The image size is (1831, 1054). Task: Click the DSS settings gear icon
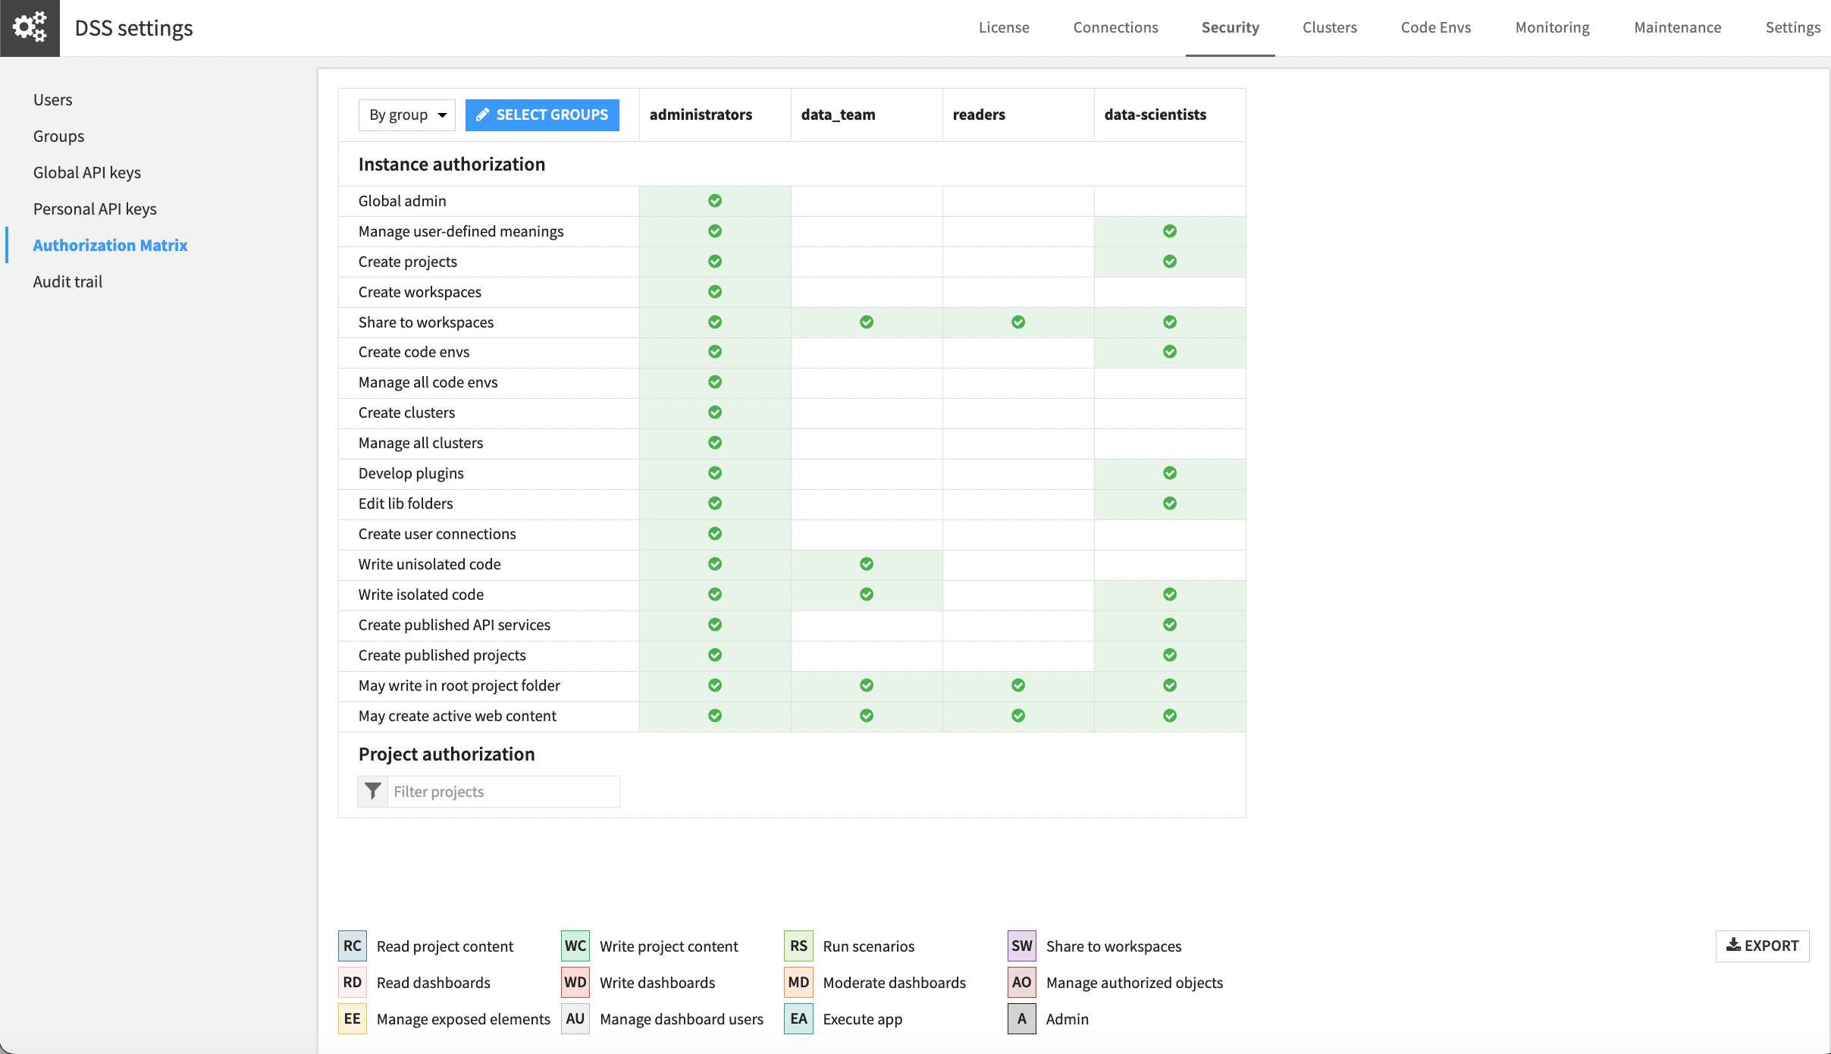(x=30, y=28)
